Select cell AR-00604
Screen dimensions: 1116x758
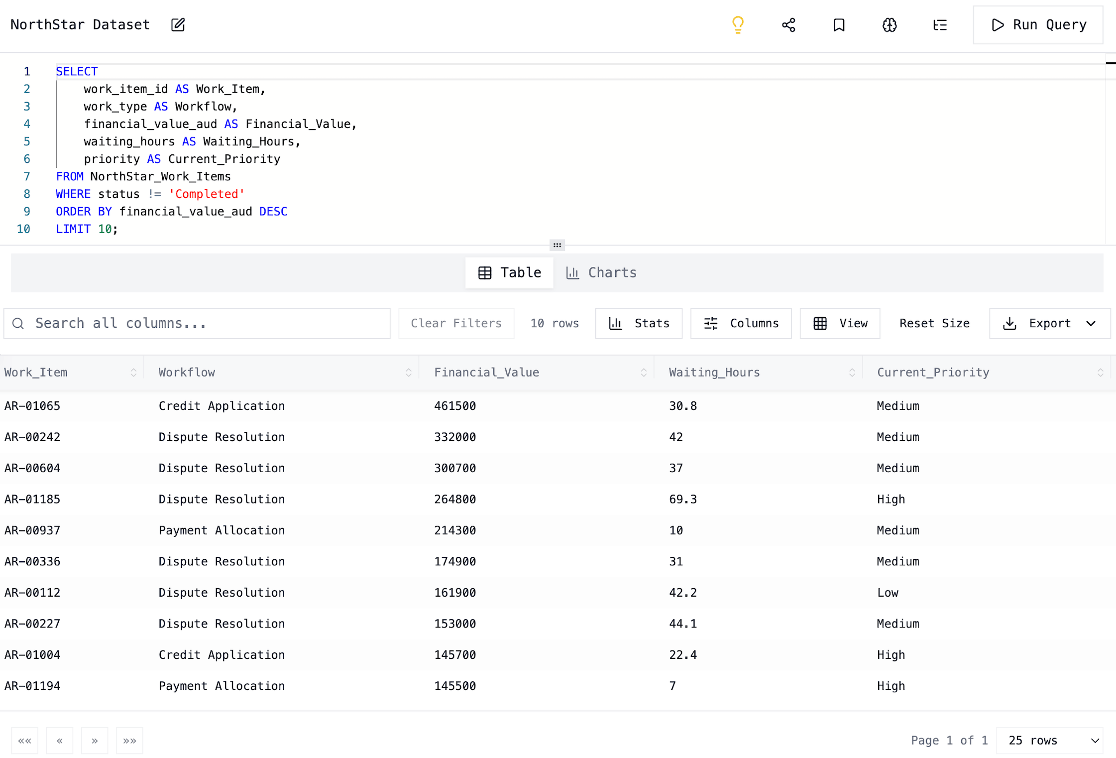(32, 468)
